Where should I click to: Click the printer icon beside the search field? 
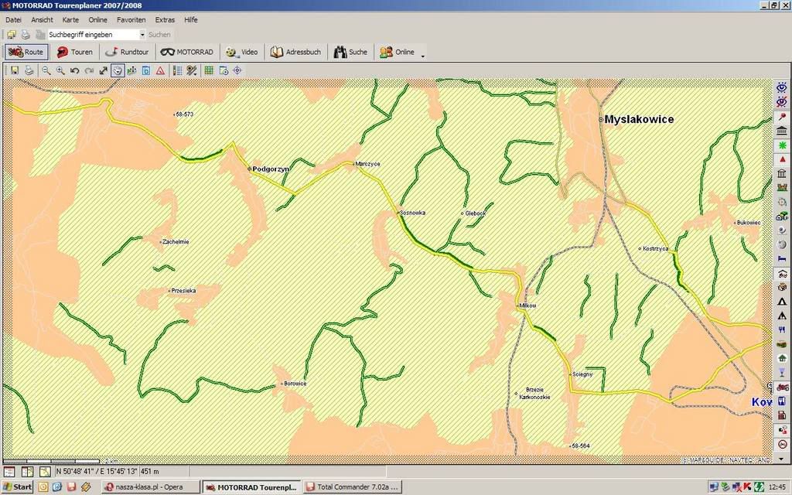(26, 35)
